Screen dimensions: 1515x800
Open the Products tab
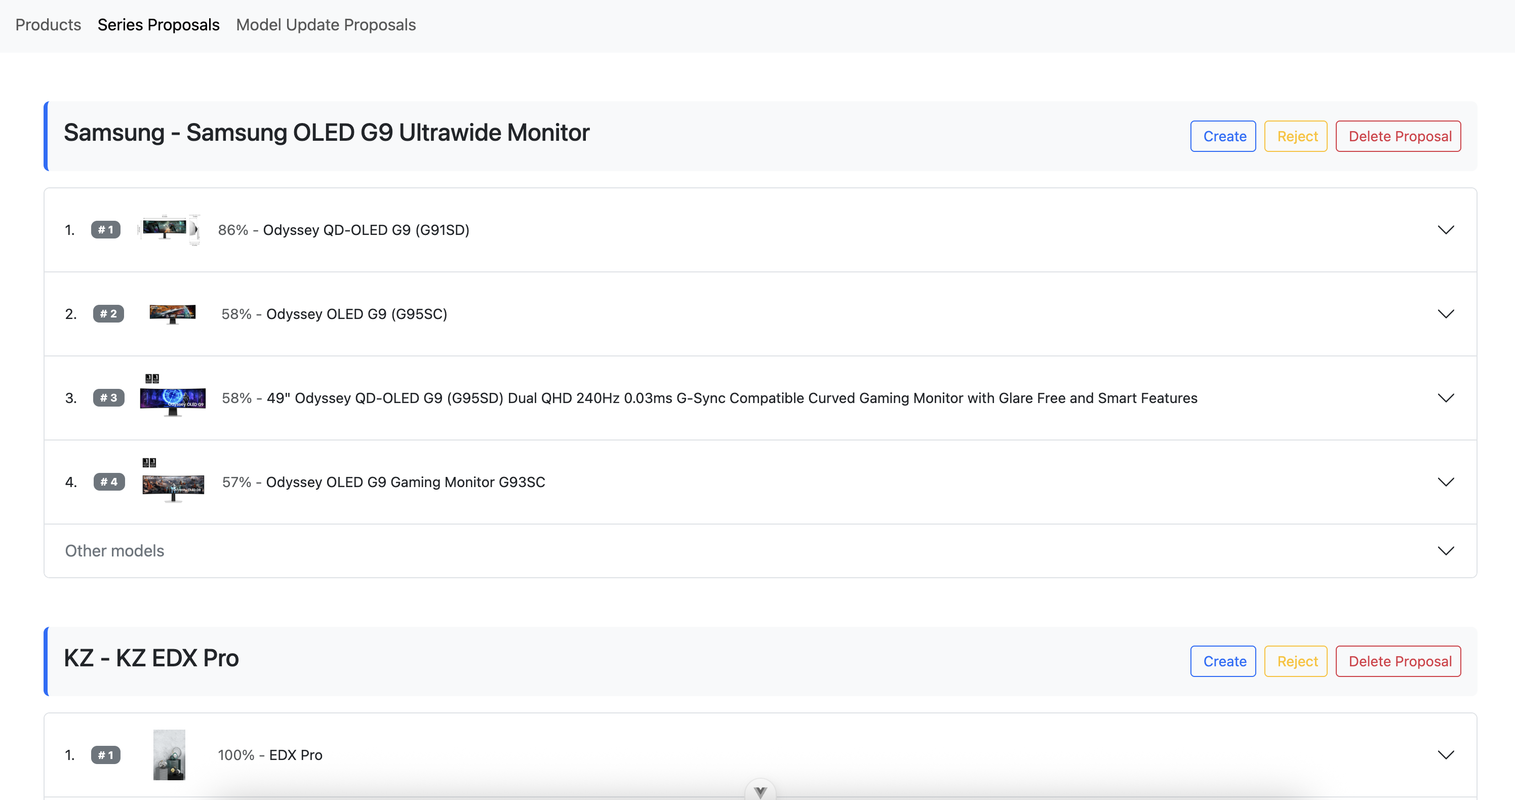tap(48, 25)
